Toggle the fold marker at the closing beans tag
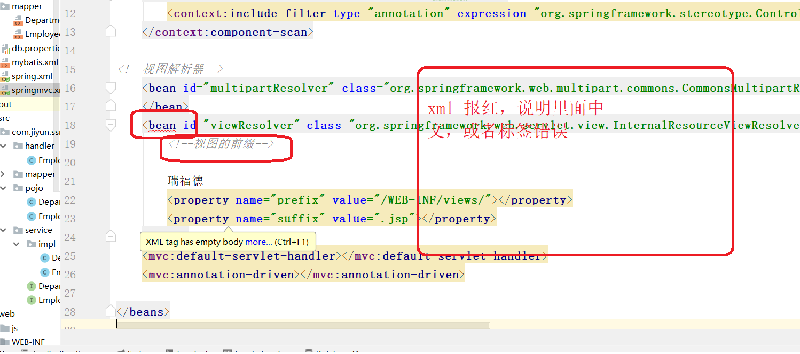Screen dimensions: 800x354 click(x=111, y=311)
